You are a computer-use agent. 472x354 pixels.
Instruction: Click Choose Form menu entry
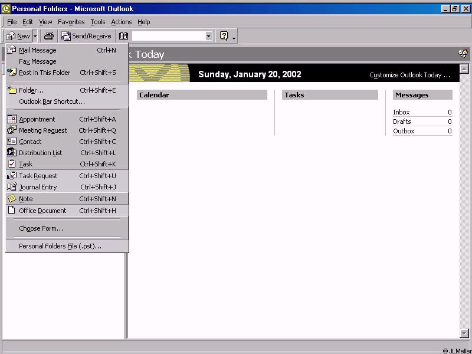point(41,228)
